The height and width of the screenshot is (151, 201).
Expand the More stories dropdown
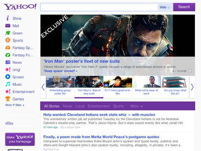[137, 106]
